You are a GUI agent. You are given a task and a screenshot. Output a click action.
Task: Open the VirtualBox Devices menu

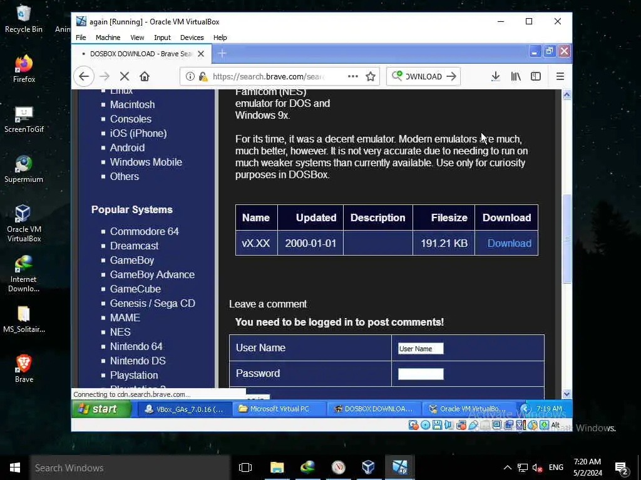pyautogui.click(x=192, y=37)
